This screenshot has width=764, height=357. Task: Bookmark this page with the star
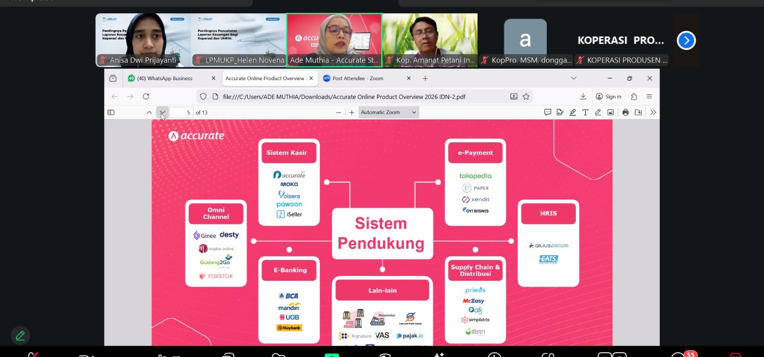526,96
